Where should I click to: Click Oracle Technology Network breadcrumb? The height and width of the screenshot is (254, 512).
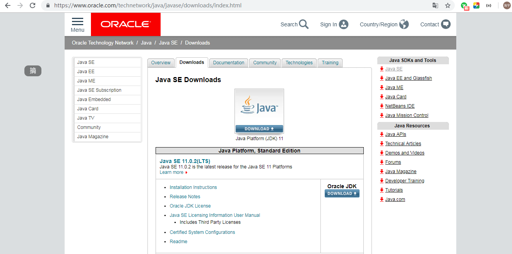click(103, 43)
